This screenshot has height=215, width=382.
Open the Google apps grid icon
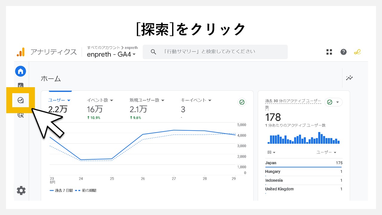pos(329,52)
